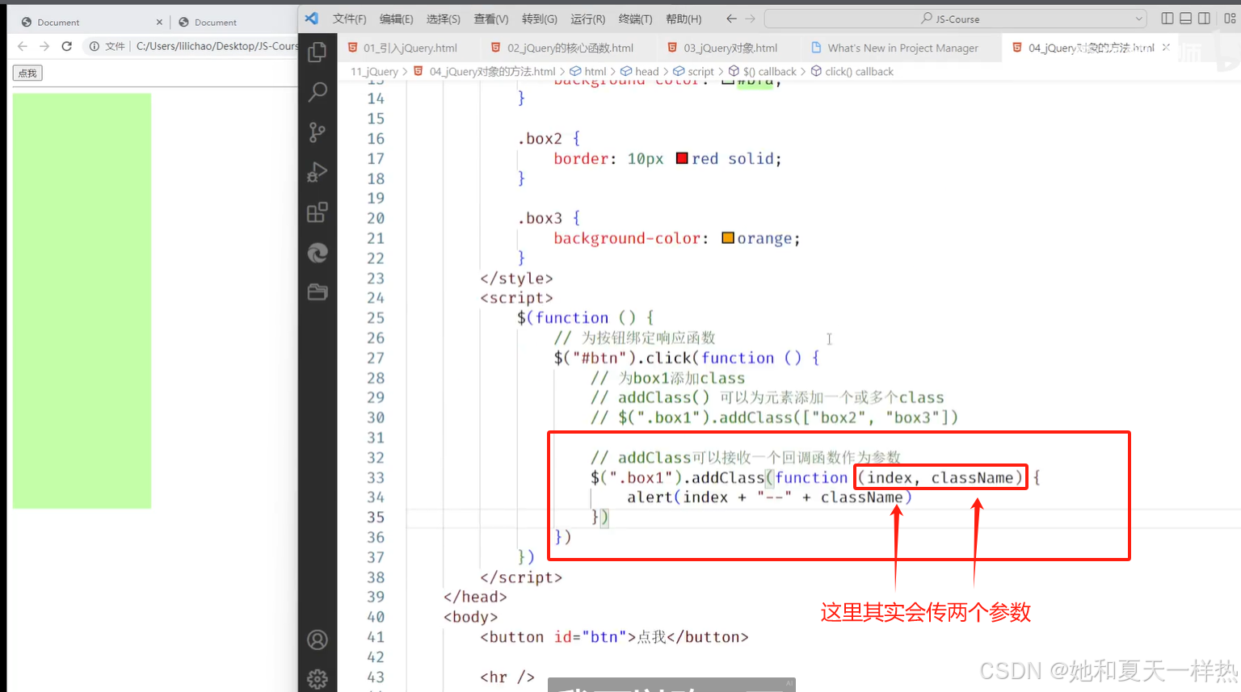1241x692 pixels.
Task: Click the .box2 selector on line 16
Action: (x=540, y=139)
